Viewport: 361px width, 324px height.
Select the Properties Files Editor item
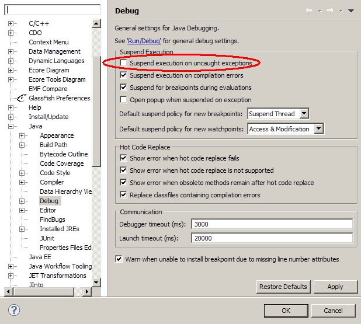[x=65, y=248]
